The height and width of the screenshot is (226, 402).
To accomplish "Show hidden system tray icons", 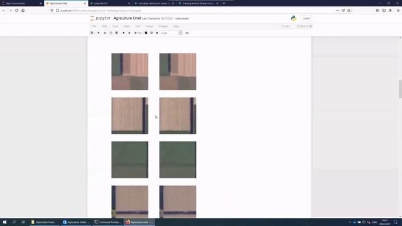I will pyautogui.click(x=349, y=222).
